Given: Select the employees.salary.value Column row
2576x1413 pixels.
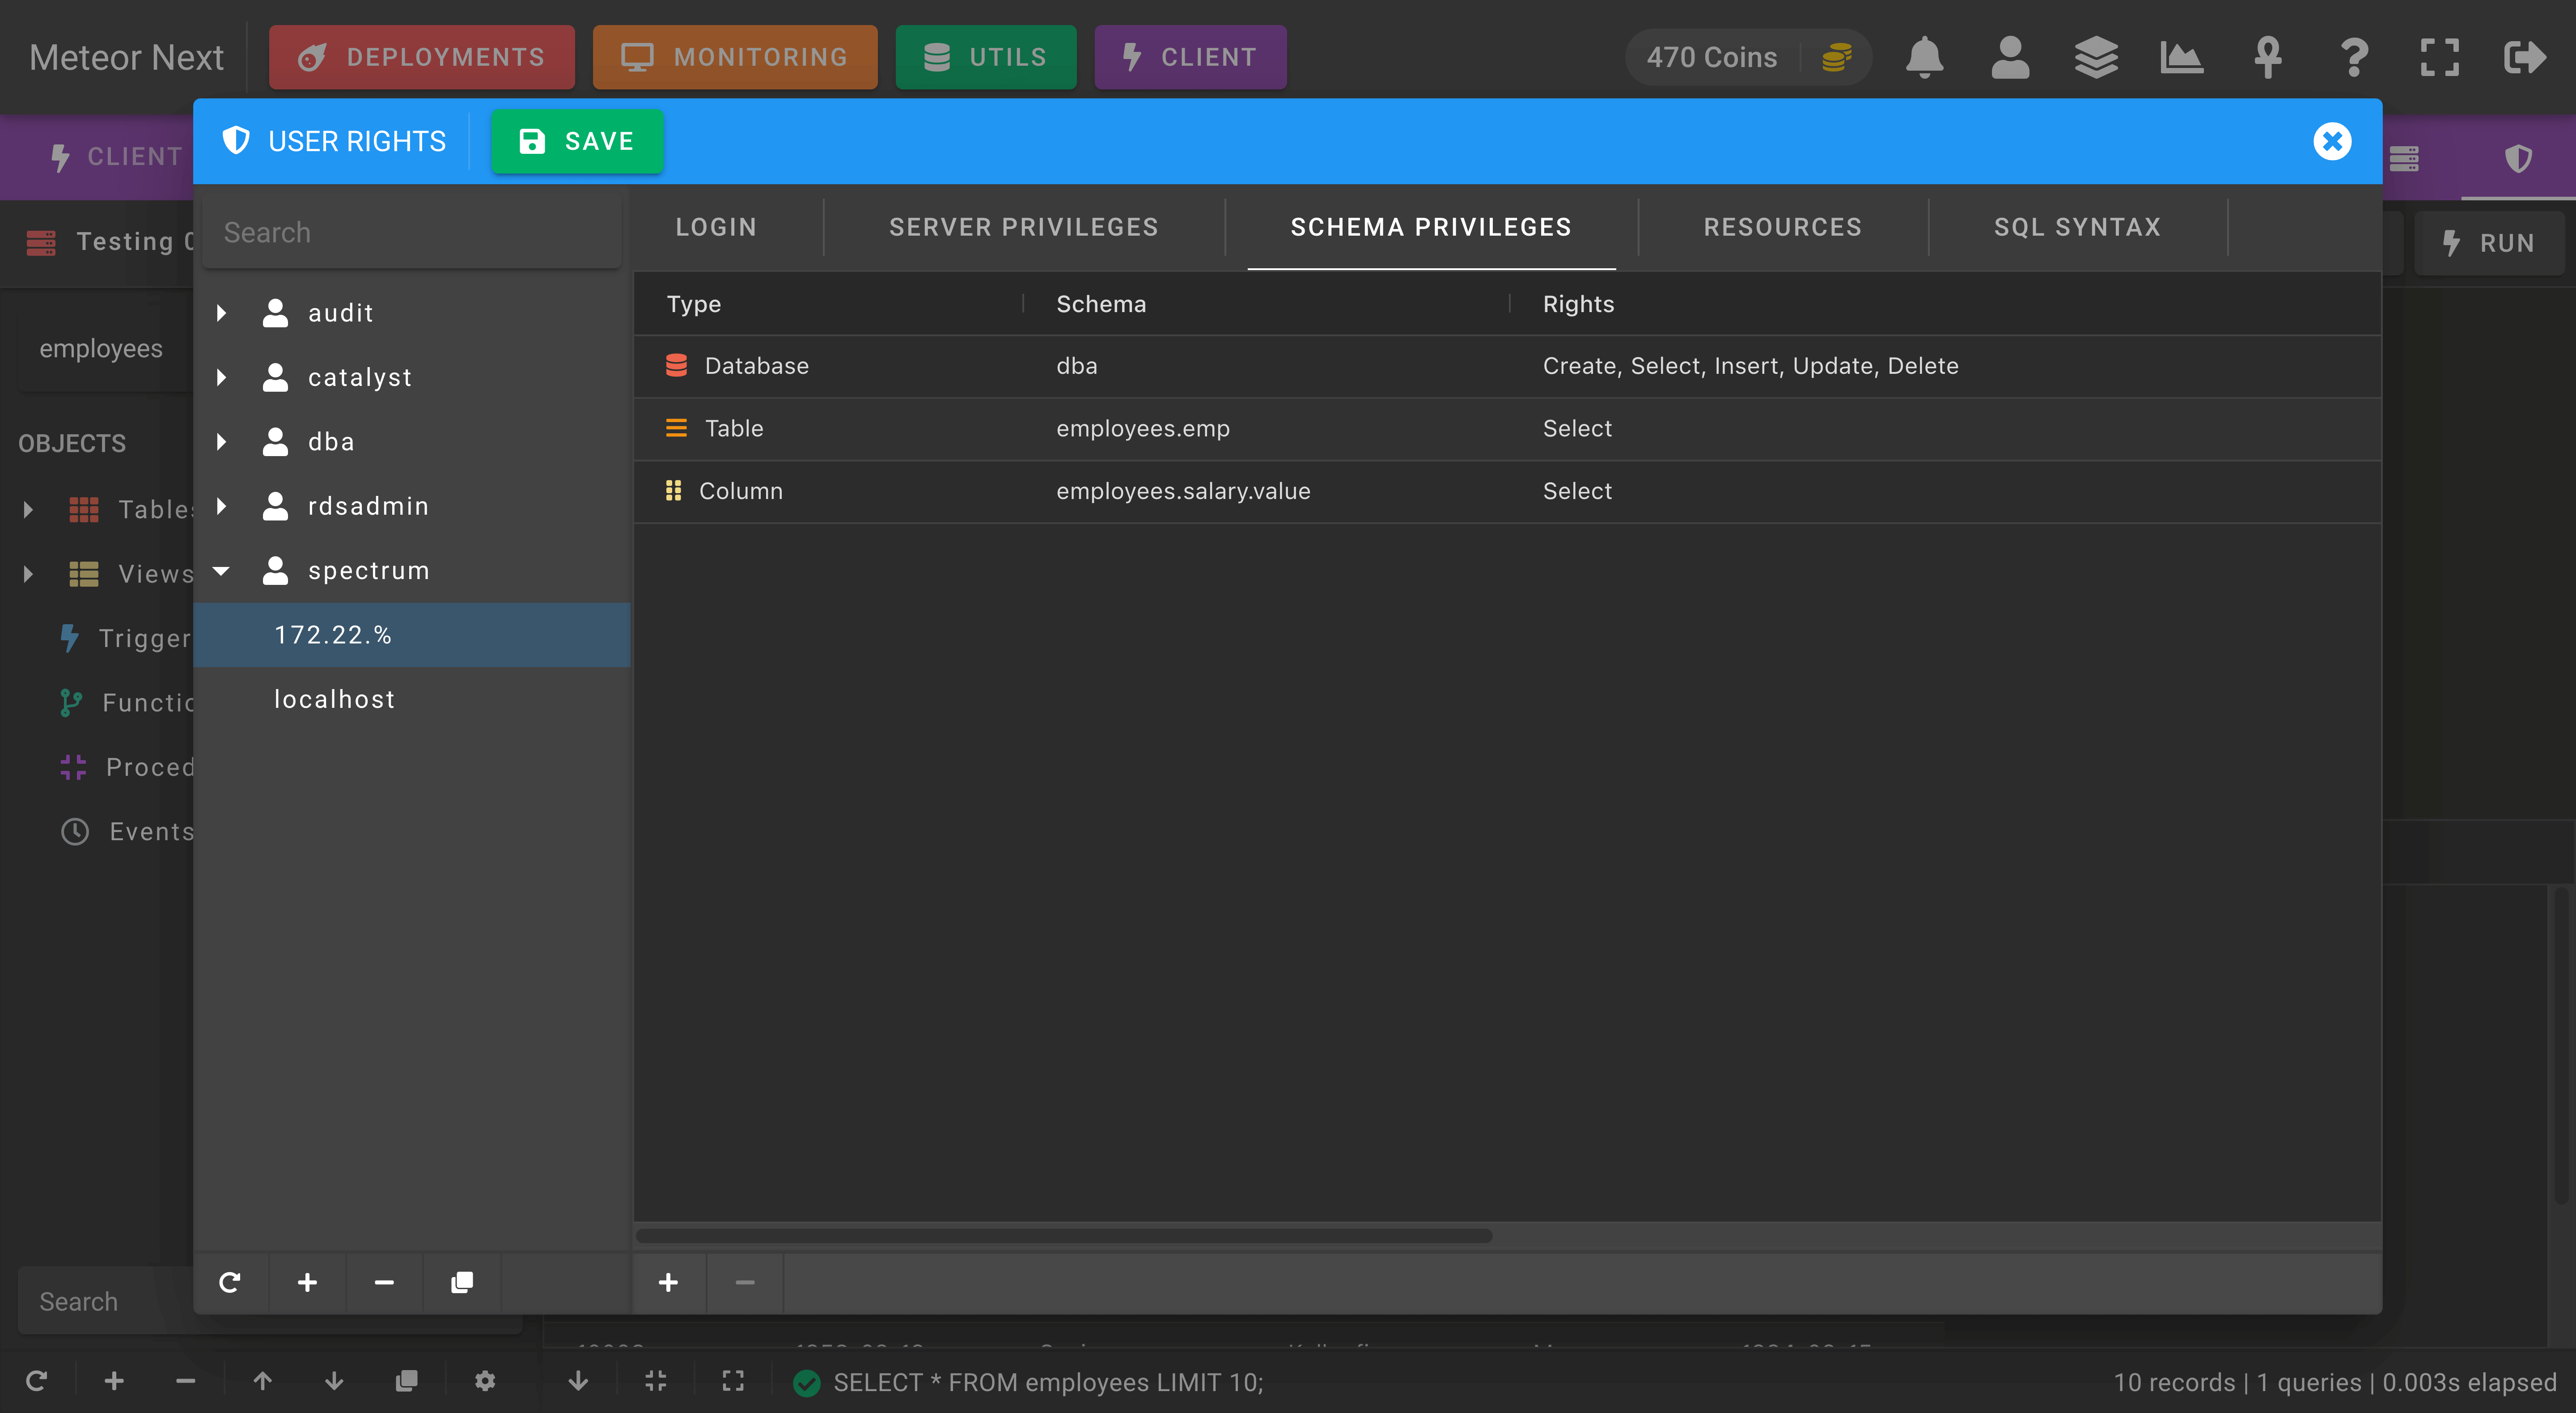Looking at the screenshot, I should pyautogui.click(x=1507, y=491).
